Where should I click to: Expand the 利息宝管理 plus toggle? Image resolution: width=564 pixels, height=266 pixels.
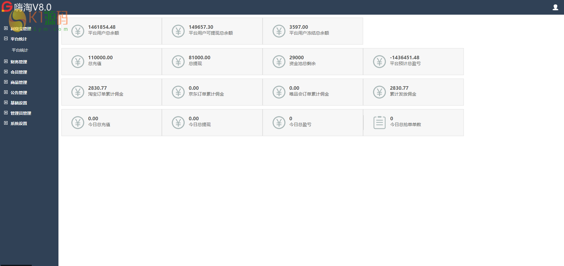[x=6, y=28]
